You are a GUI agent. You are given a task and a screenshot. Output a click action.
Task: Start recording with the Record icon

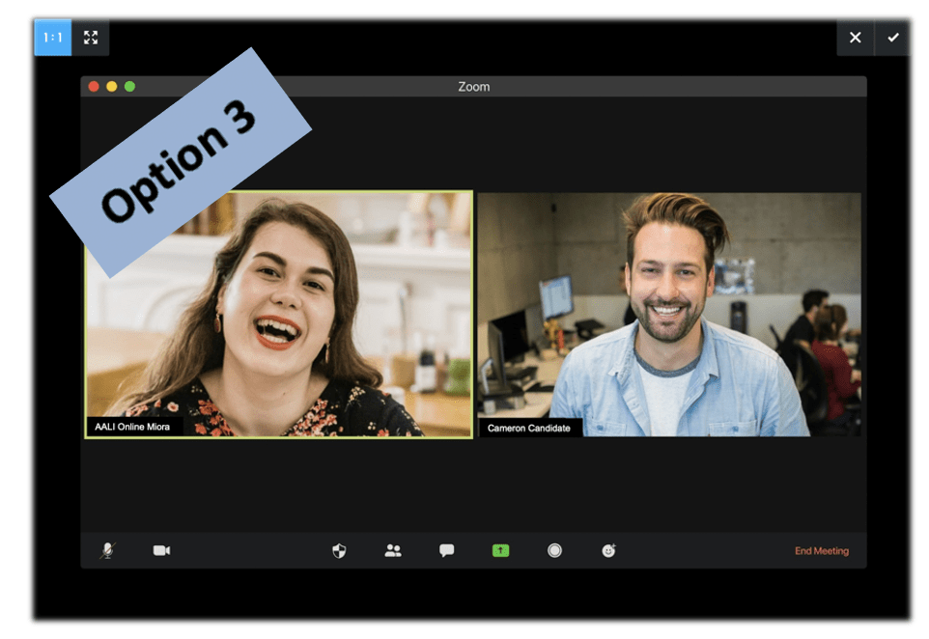(554, 551)
